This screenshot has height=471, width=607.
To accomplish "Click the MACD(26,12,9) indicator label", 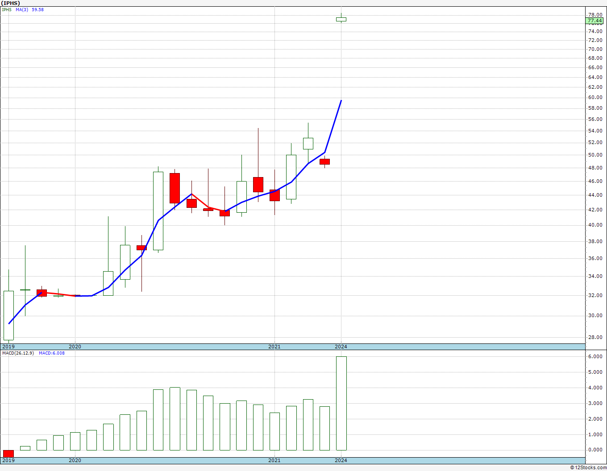I will [x=18, y=353].
